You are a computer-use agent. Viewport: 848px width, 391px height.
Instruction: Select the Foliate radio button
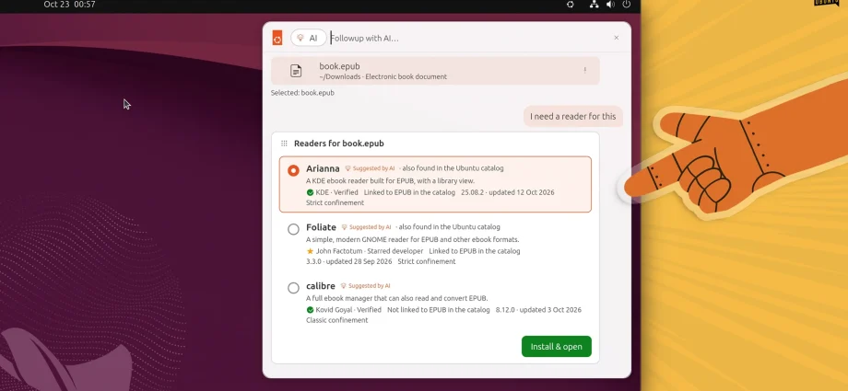pos(293,229)
